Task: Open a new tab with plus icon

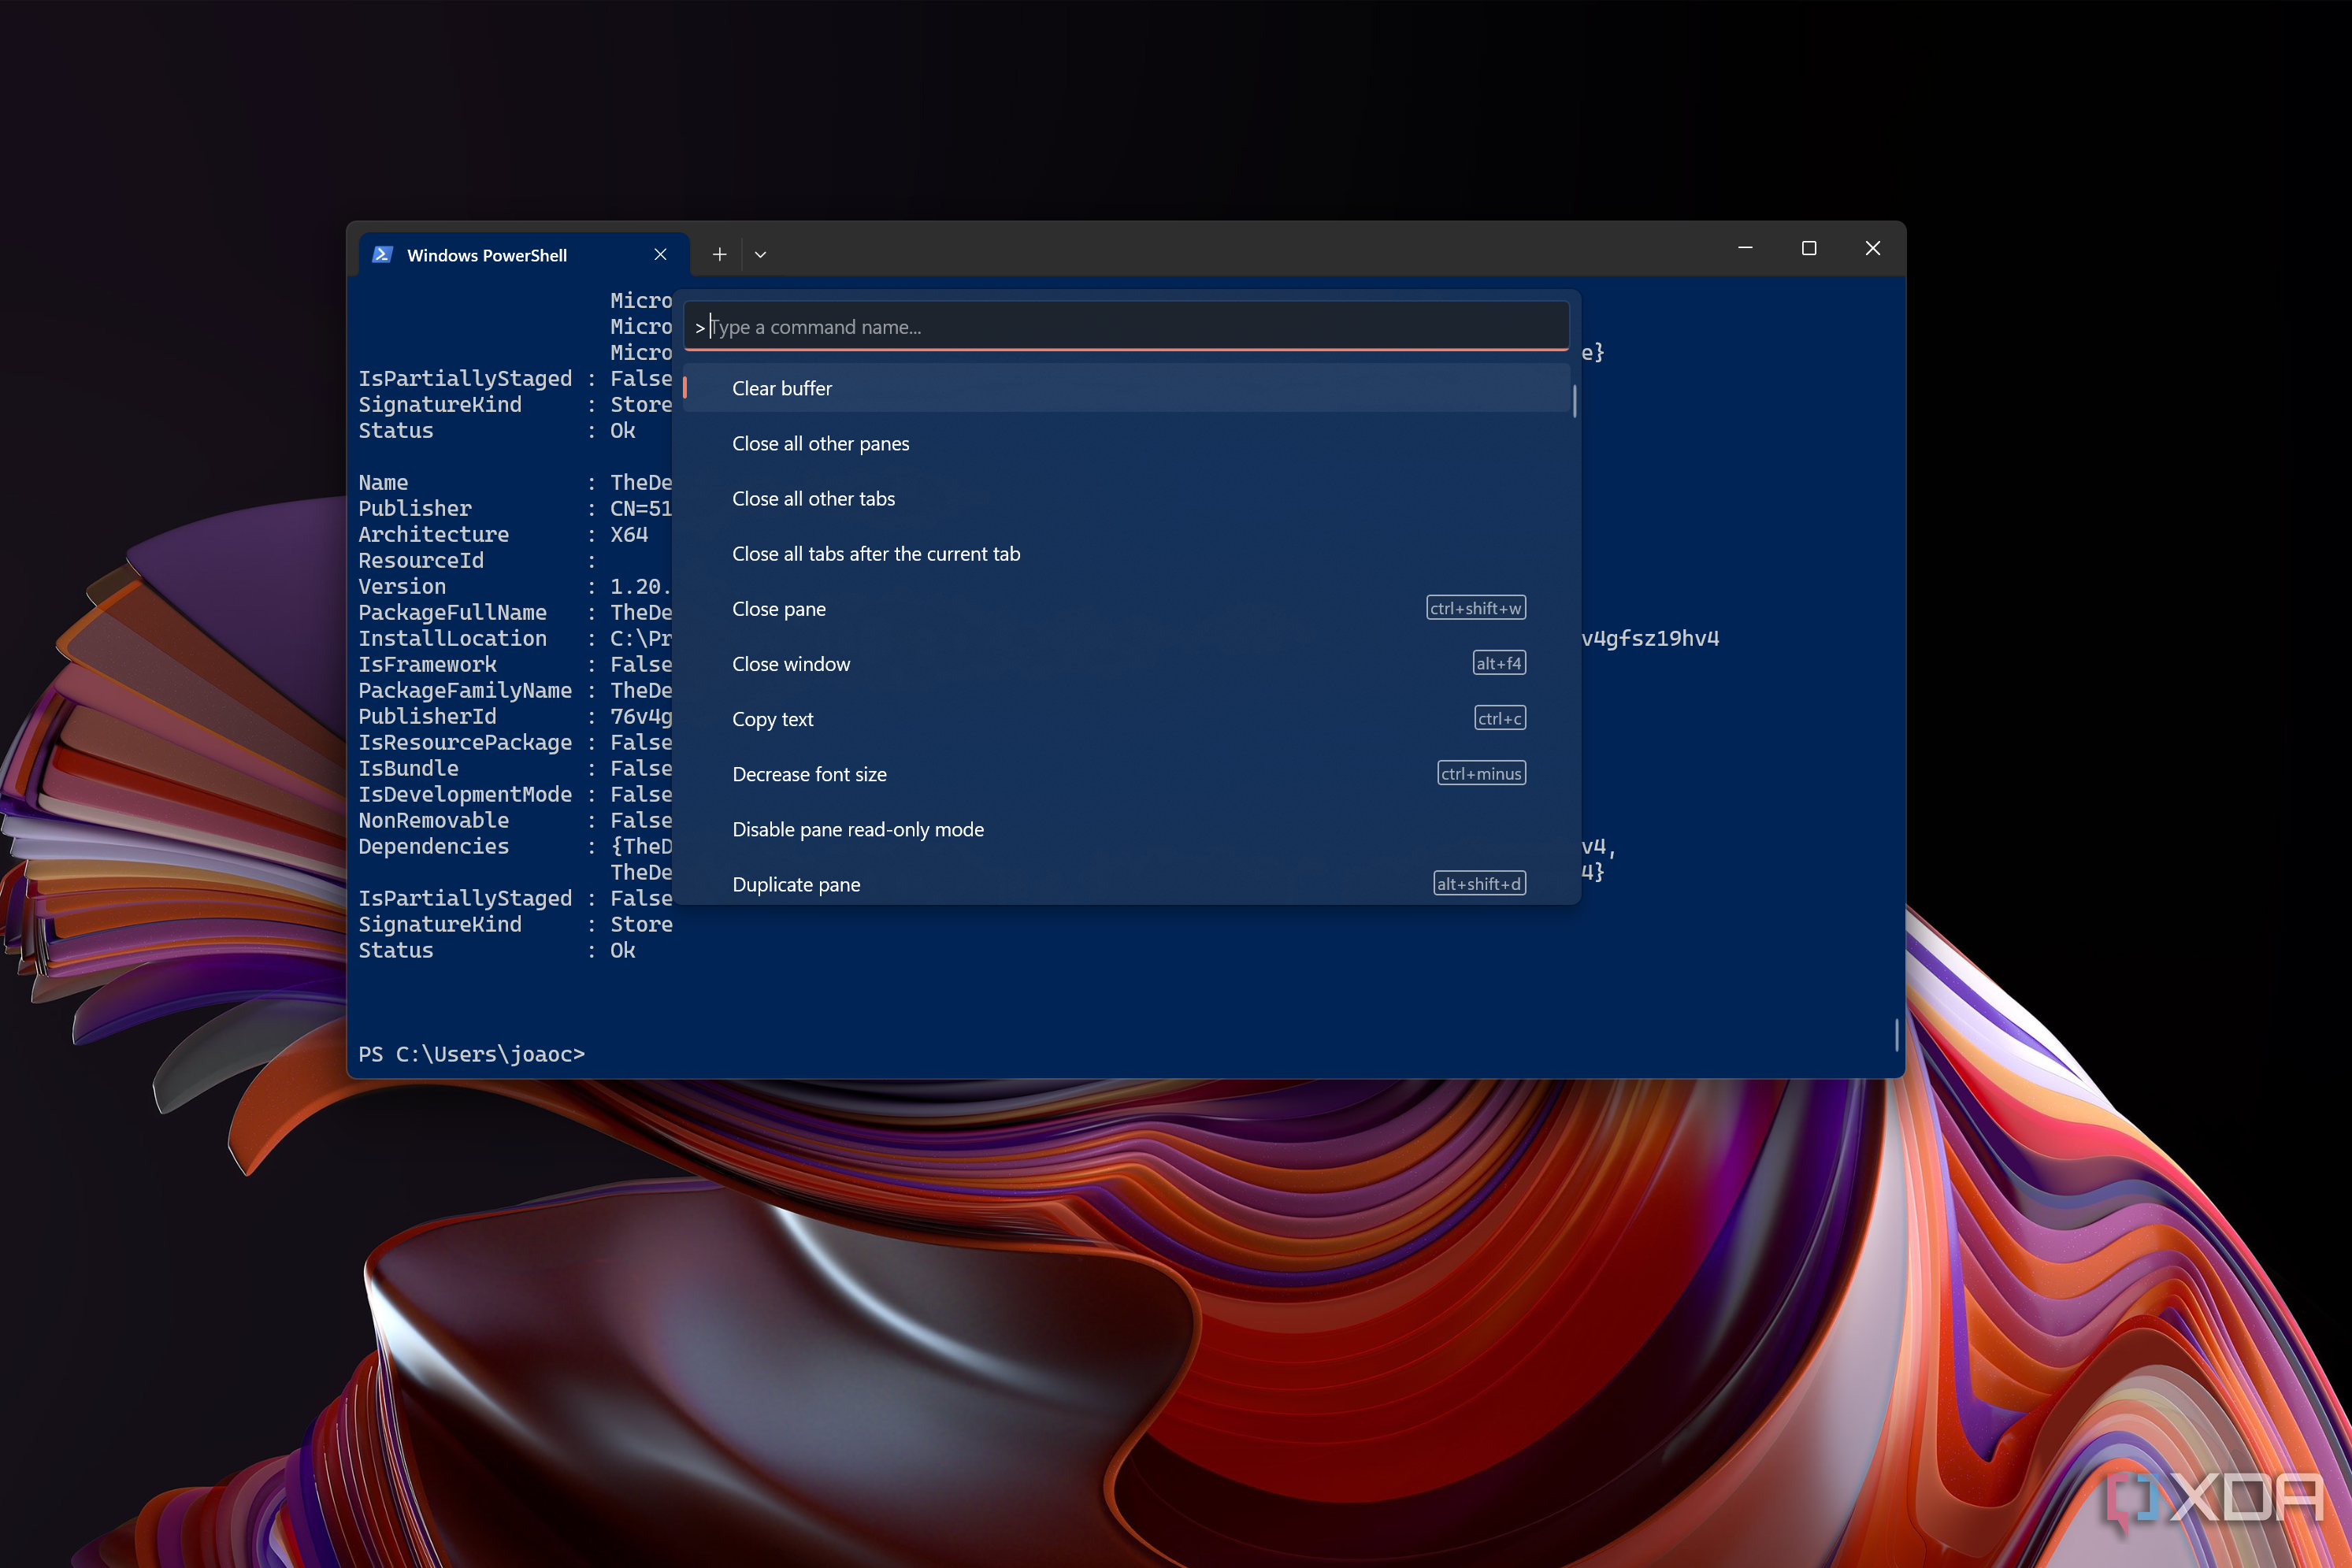Action: coord(719,255)
